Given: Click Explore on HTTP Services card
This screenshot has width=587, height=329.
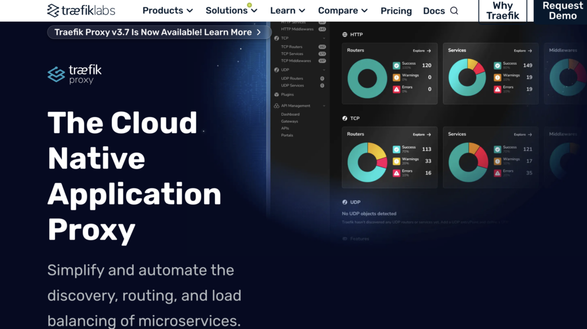Looking at the screenshot, I should pyautogui.click(x=523, y=50).
